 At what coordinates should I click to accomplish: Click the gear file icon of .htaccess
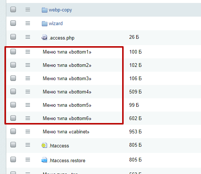point(44,145)
